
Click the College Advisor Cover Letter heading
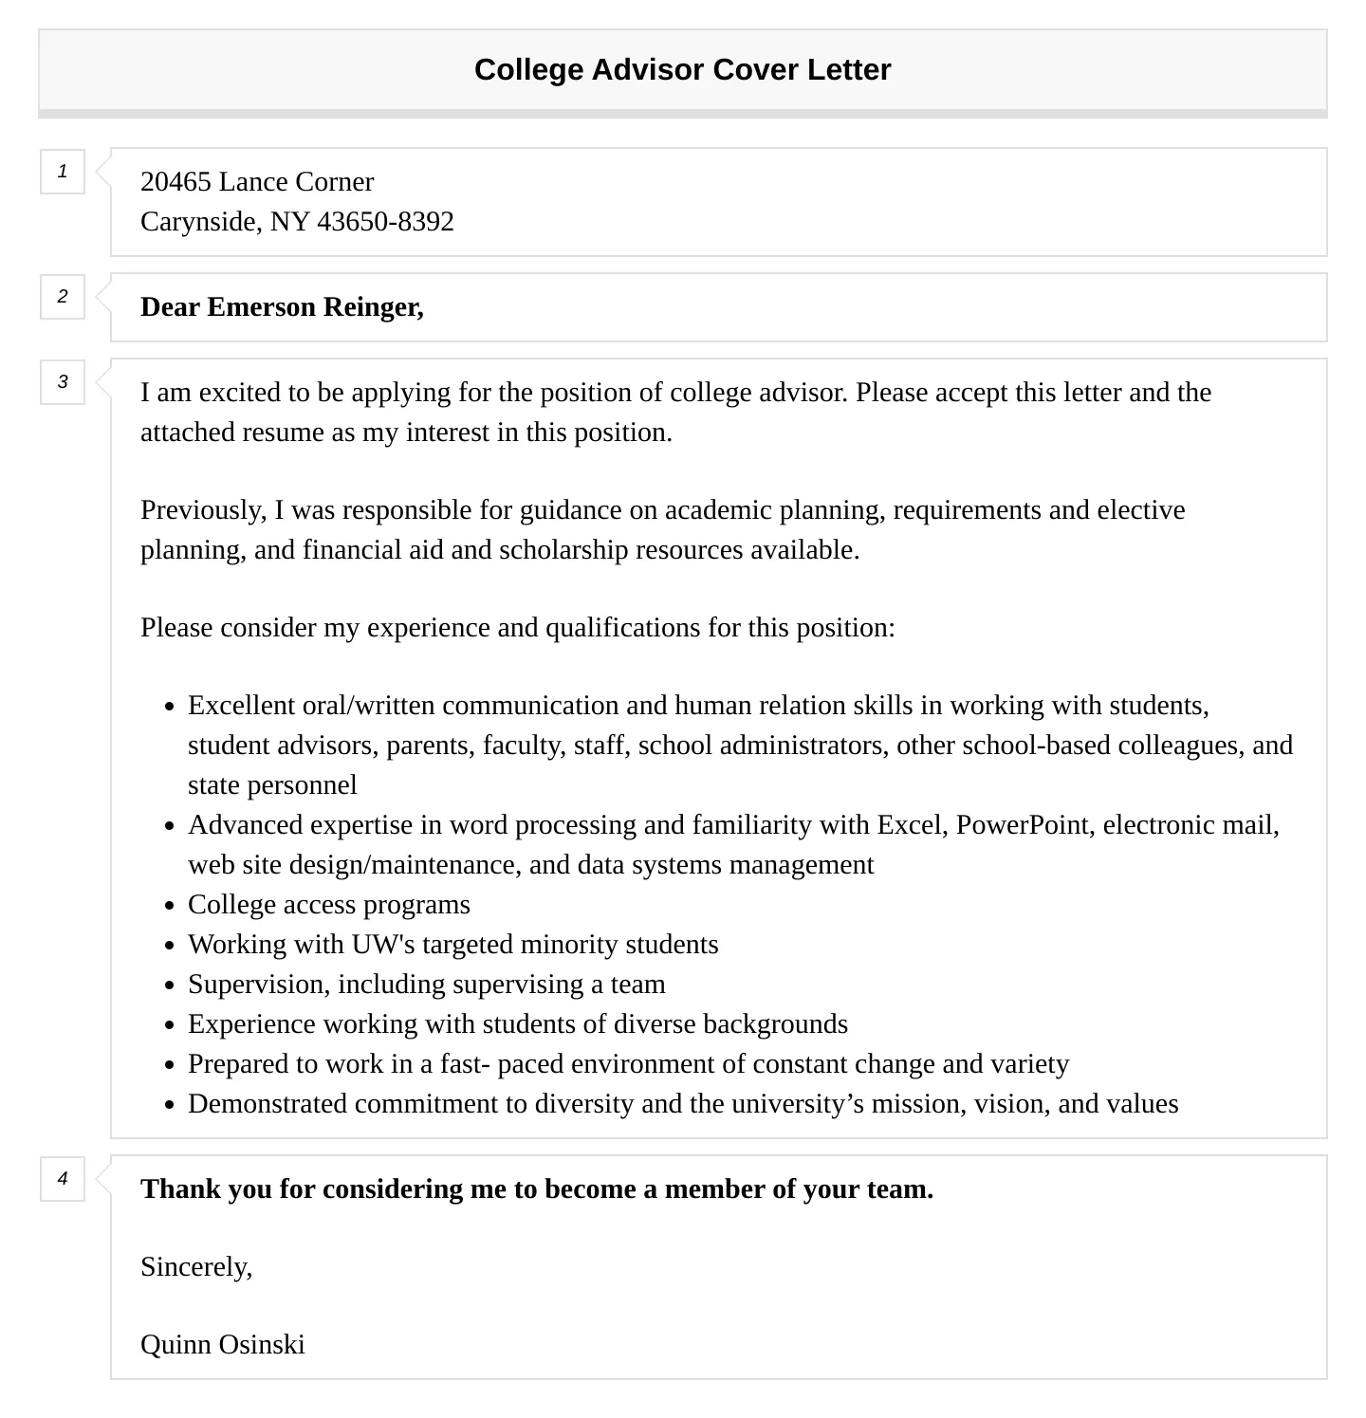[682, 70]
